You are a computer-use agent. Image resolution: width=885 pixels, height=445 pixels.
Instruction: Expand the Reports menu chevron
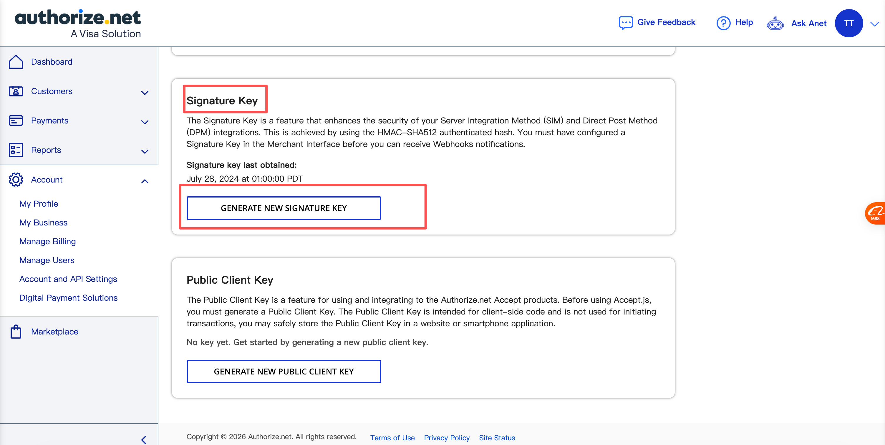145,151
